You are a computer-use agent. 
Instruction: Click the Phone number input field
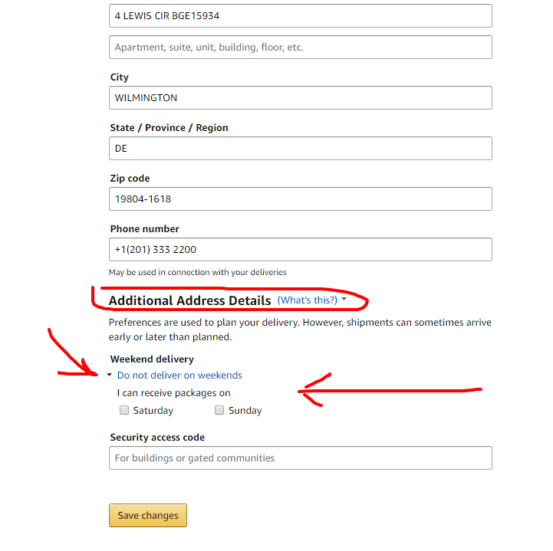click(300, 250)
